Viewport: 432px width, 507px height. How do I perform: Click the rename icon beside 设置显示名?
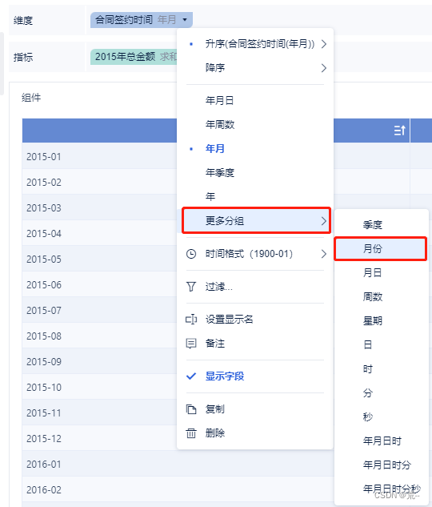(x=191, y=320)
